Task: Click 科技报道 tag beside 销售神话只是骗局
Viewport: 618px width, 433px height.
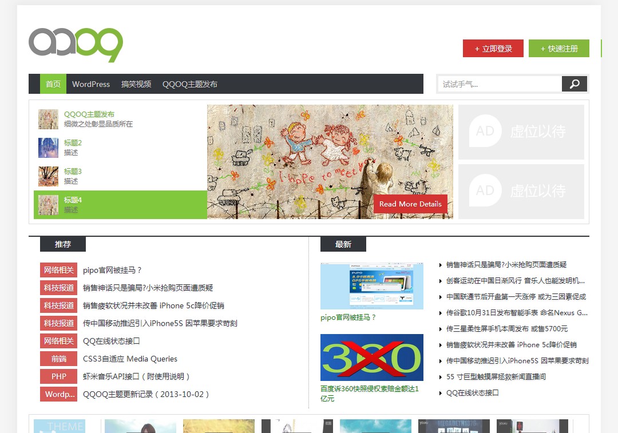Action: click(x=59, y=288)
